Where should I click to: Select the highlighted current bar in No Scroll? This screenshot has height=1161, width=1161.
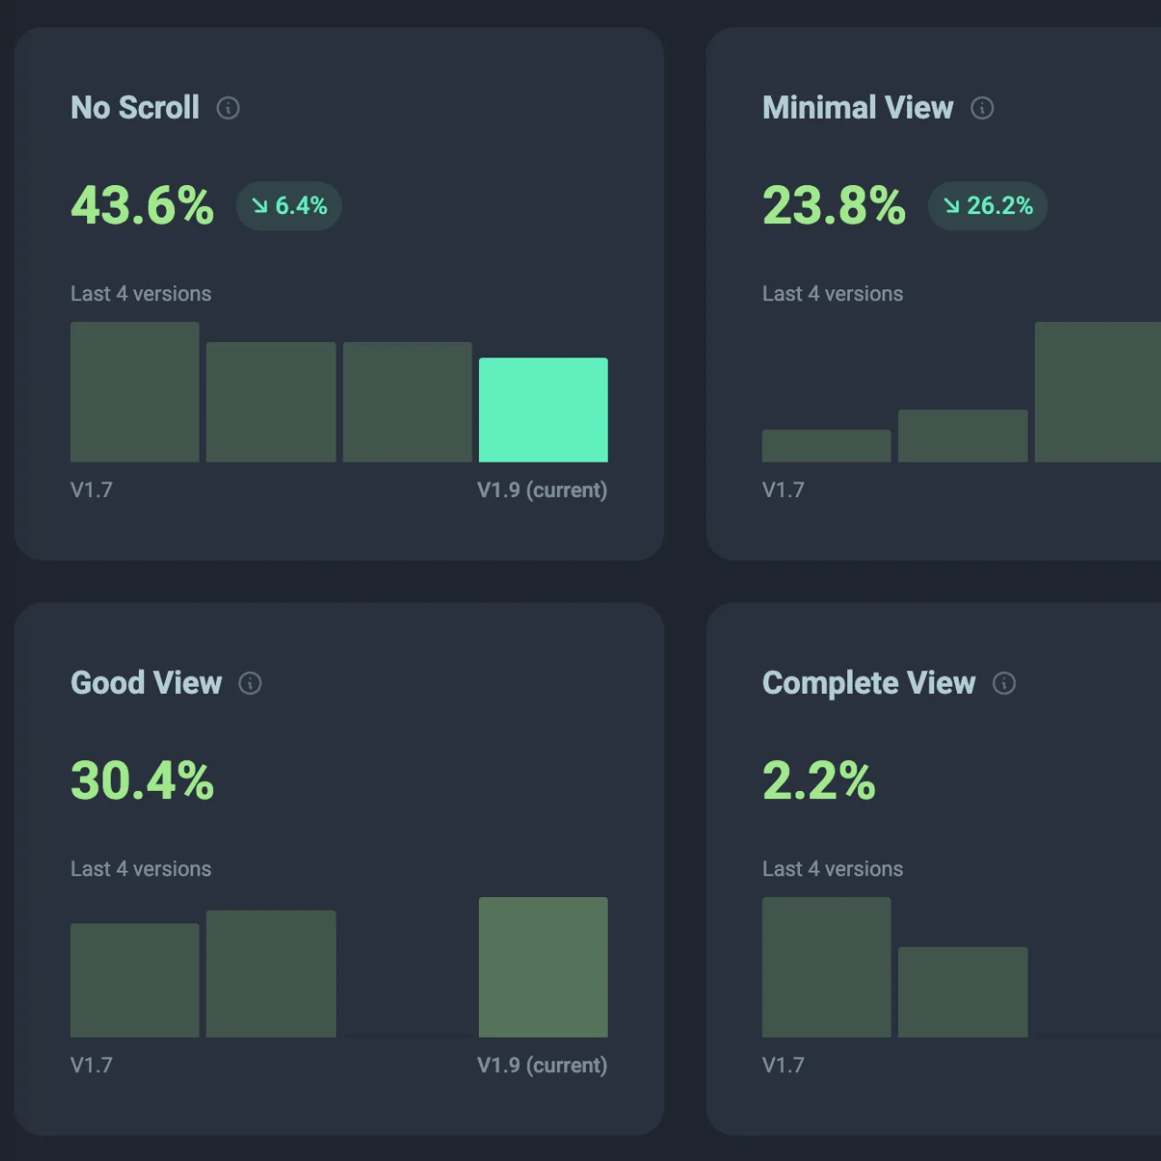coord(543,410)
